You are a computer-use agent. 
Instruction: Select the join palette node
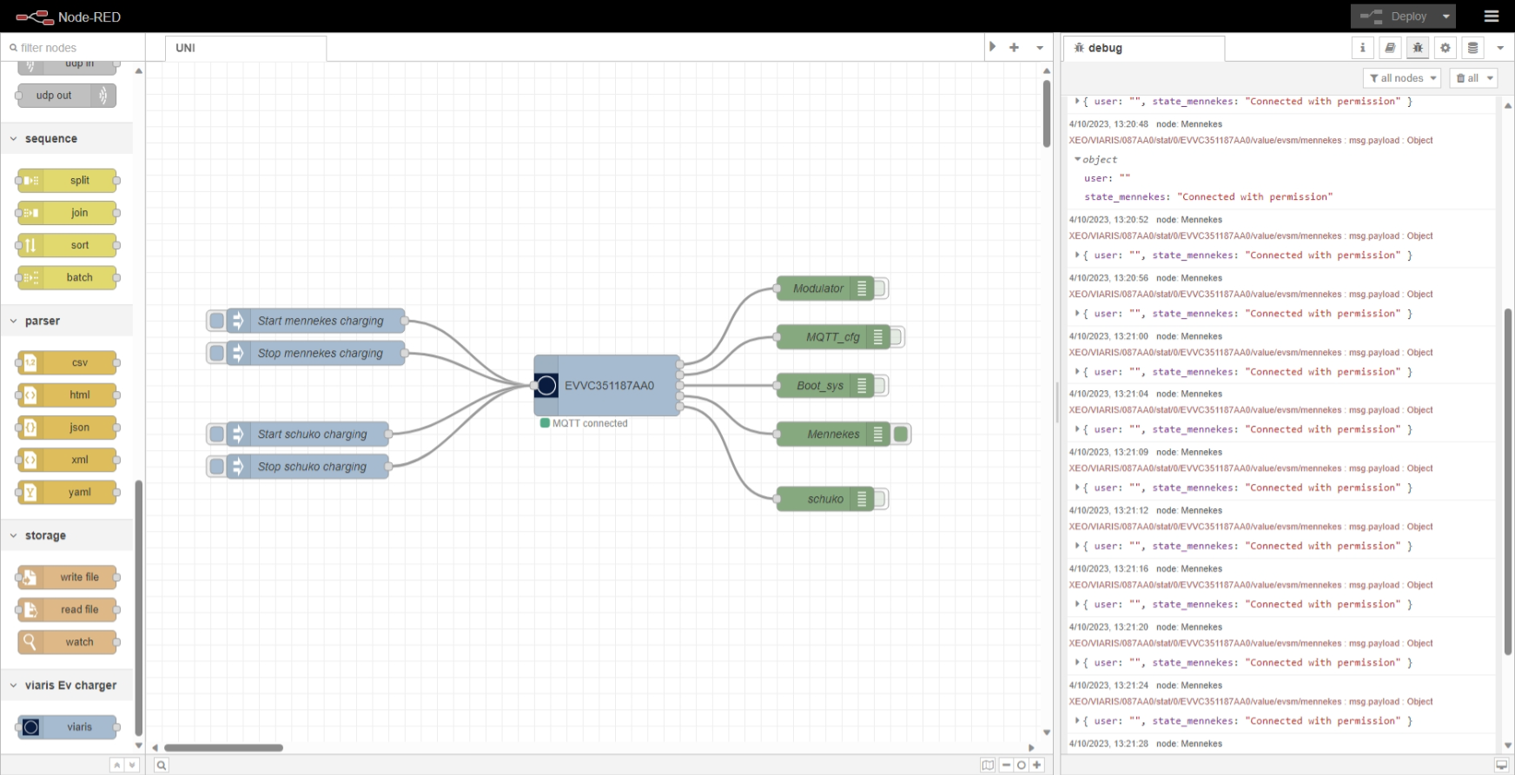click(x=67, y=213)
